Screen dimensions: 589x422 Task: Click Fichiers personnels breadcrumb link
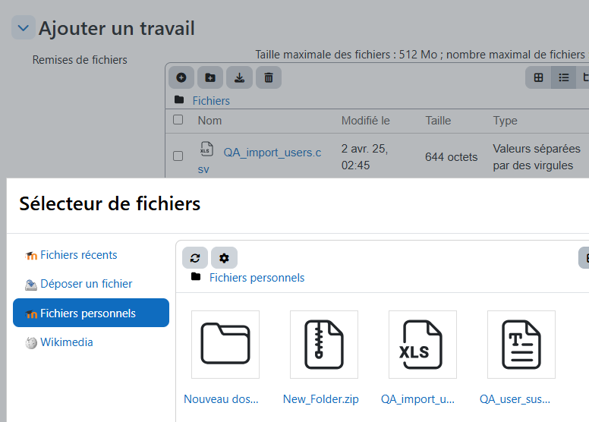pos(257,278)
